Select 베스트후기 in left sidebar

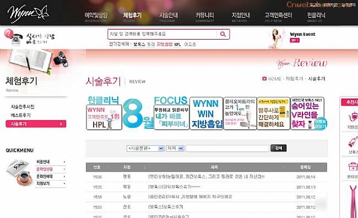(20, 115)
